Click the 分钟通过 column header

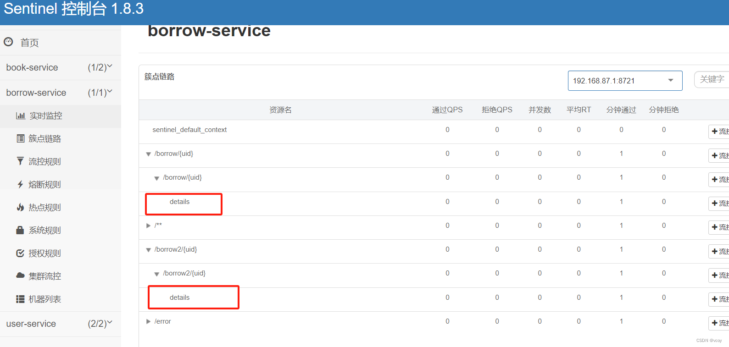pyautogui.click(x=621, y=110)
